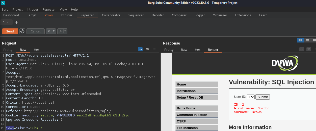Screen dimensions: 316x131
Task: Click the id=2 parameter in request body
Action: pos(10,128)
